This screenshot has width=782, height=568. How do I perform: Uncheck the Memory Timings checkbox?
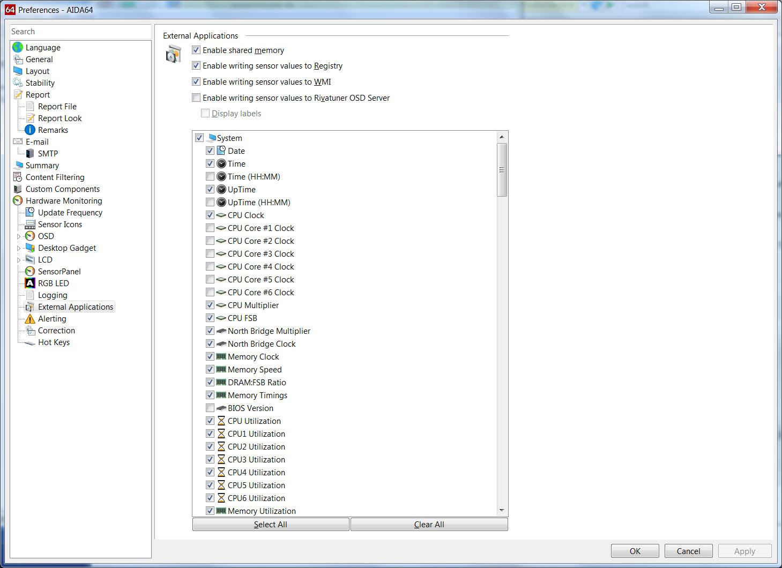(x=210, y=395)
